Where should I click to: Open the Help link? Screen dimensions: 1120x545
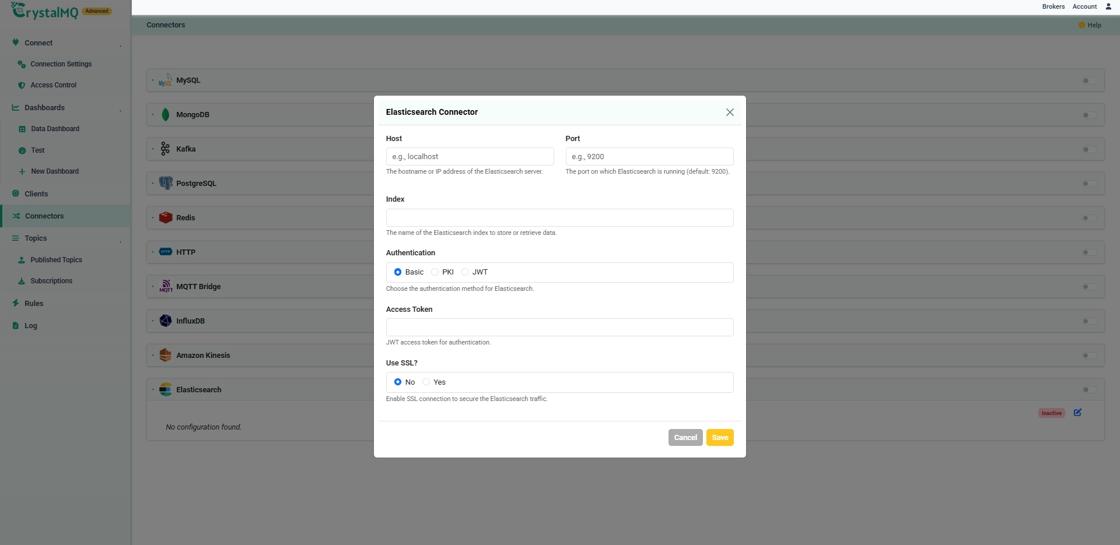tap(1090, 25)
